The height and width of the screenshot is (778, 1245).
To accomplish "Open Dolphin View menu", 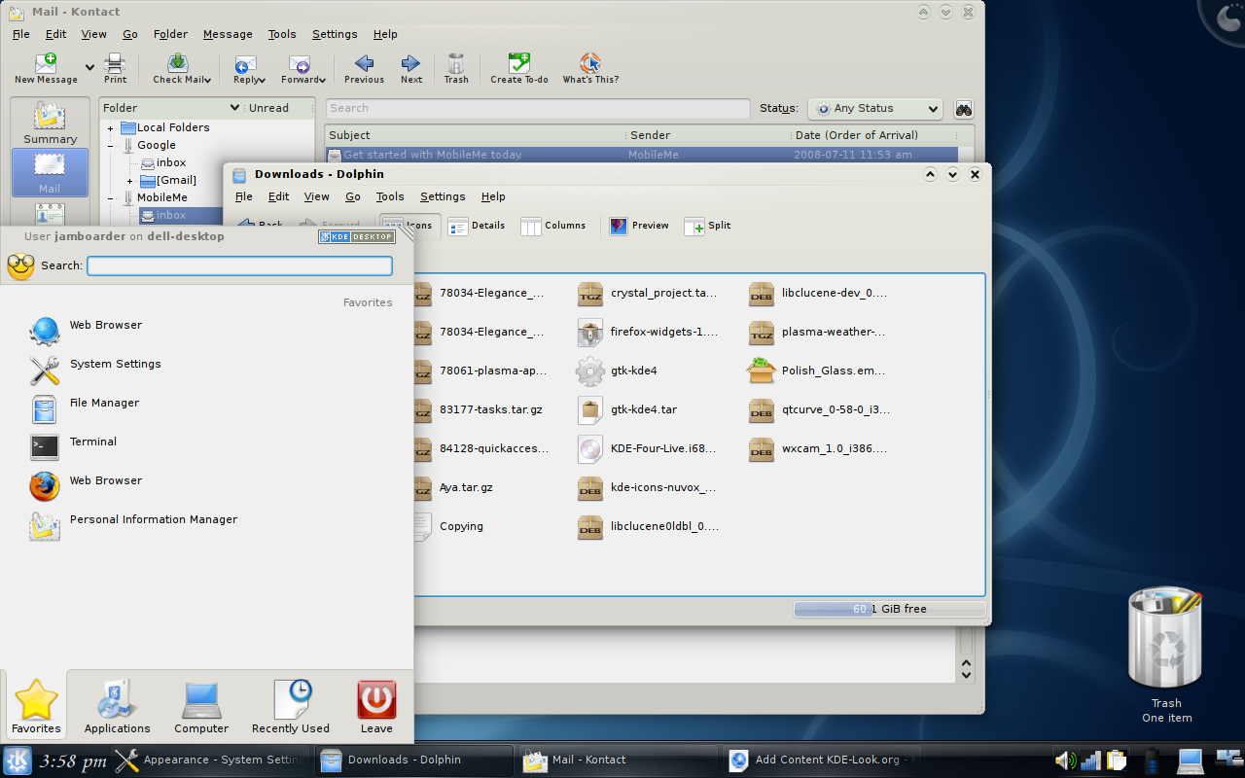I will pos(316,196).
